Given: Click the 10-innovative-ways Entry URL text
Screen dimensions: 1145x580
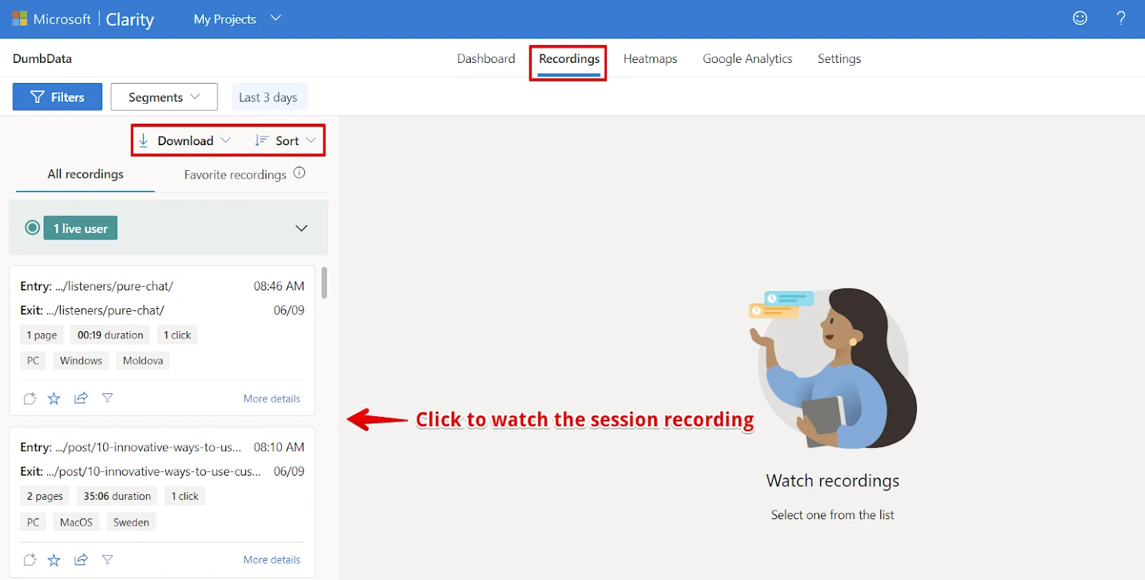Looking at the screenshot, I should (x=148, y=448).
